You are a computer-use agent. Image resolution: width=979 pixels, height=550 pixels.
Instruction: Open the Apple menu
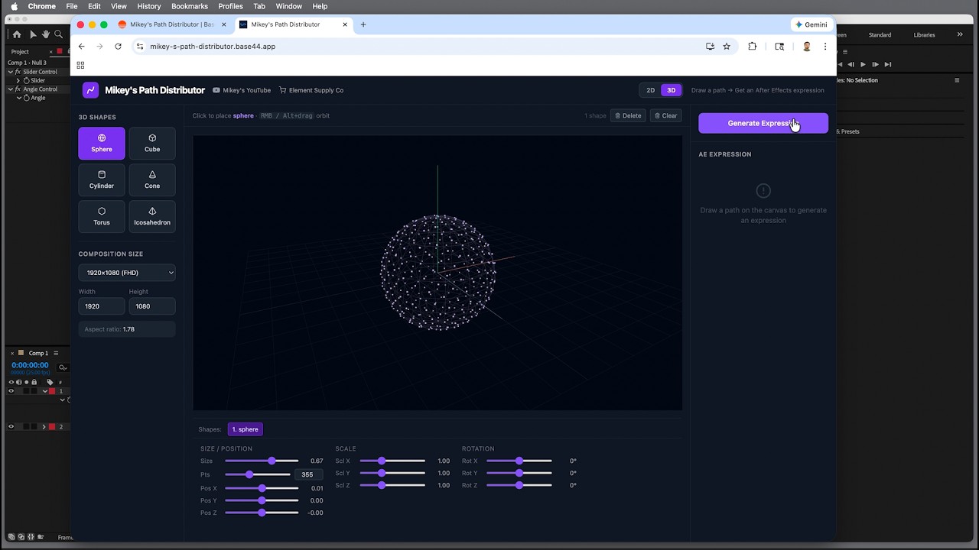tap(14, 6)
